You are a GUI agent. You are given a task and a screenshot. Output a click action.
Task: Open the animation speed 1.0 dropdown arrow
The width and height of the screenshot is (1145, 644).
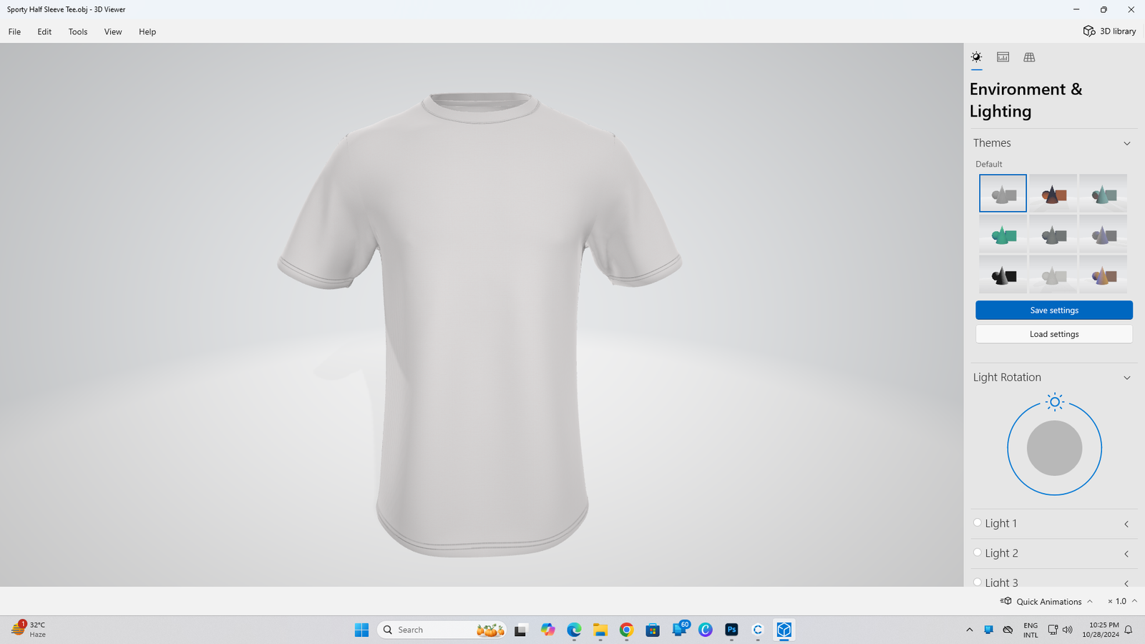point(1134,601)
